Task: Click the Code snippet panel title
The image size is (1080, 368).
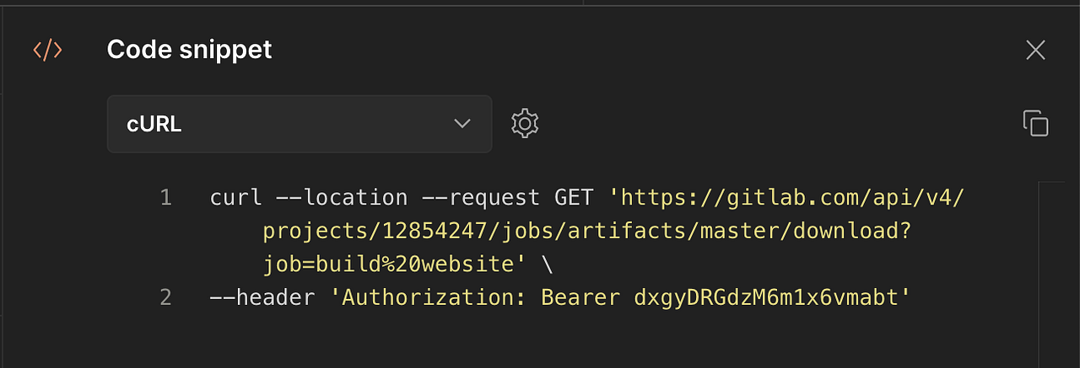Action: click(x=189, y=50)
